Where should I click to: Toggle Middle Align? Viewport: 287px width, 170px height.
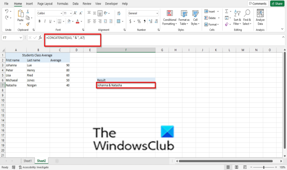94,13
